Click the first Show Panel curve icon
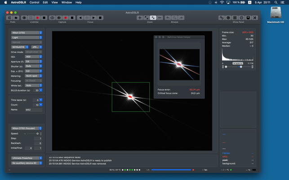The width and height of the screenshot is (289, 180). (222, 17)
